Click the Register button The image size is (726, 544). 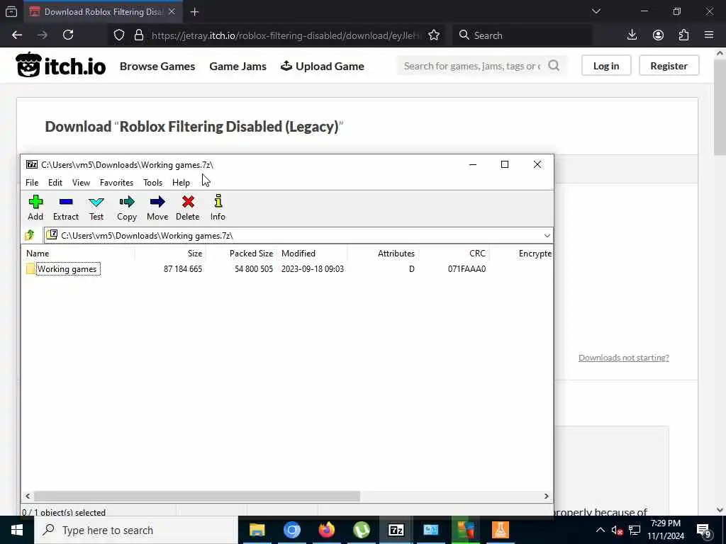click(x=669, y=66)
